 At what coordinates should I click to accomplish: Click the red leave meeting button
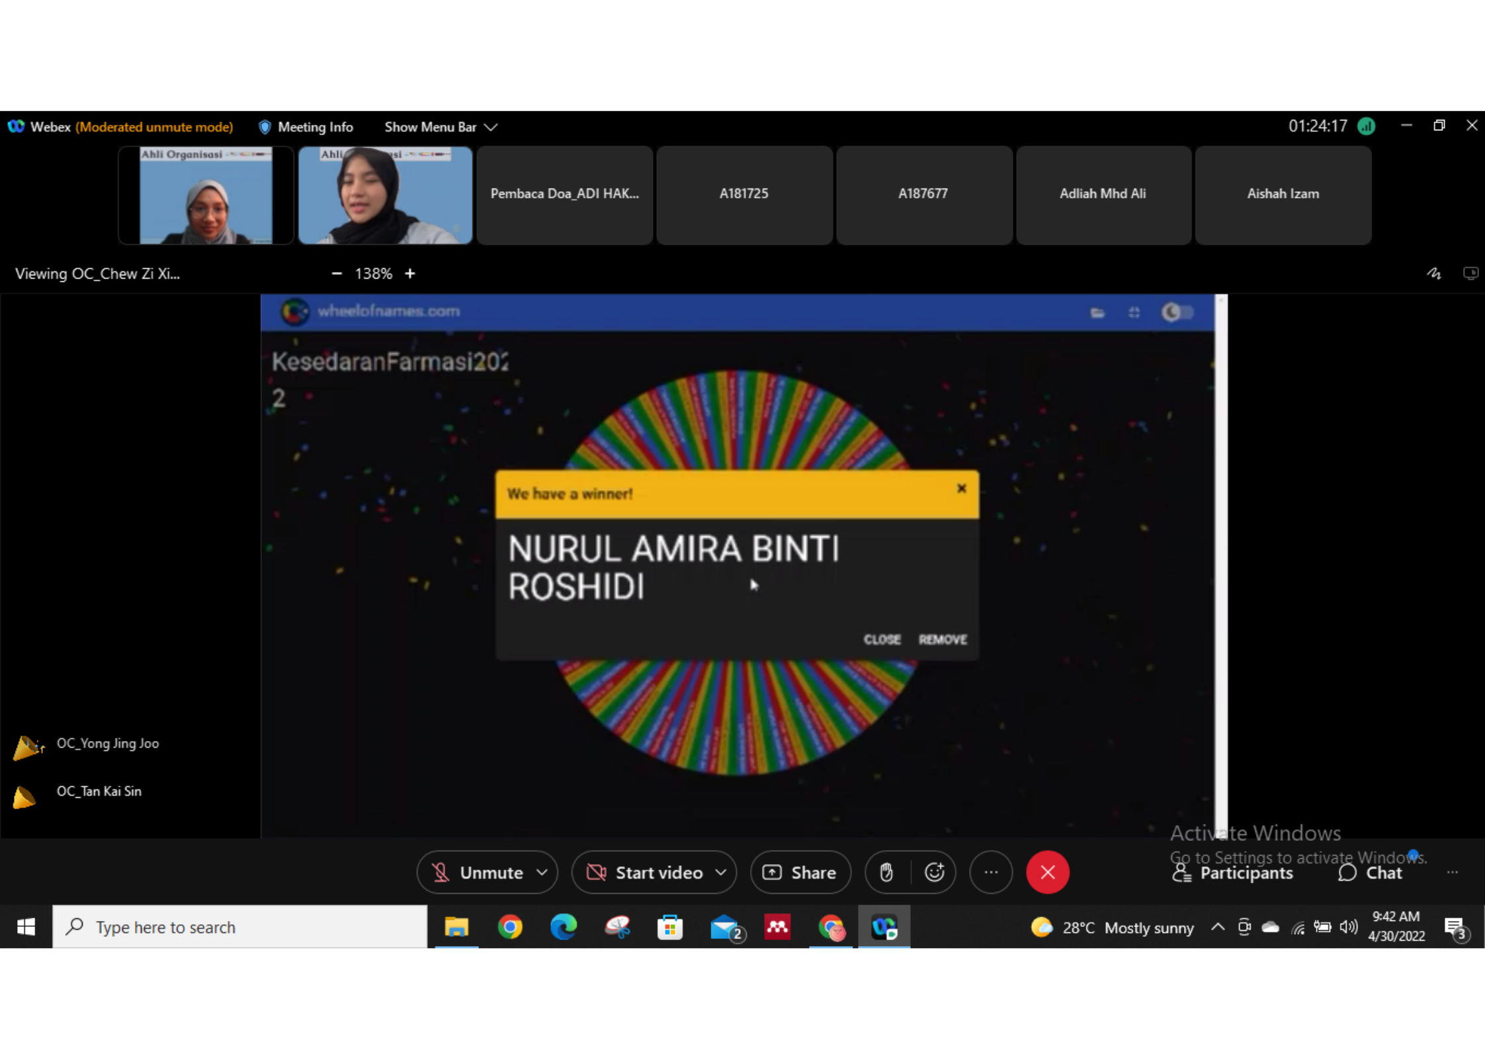pyautogui.click(x=1047, y=872)
